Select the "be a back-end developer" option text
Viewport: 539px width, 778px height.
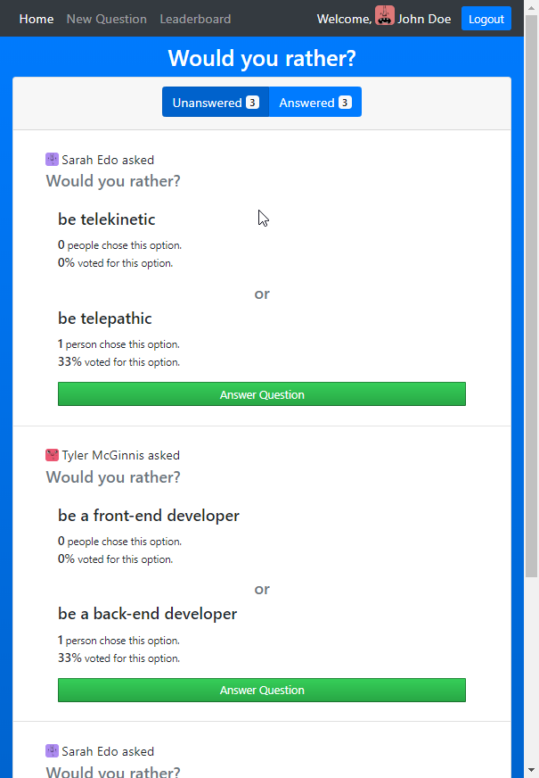click(148, 614)
